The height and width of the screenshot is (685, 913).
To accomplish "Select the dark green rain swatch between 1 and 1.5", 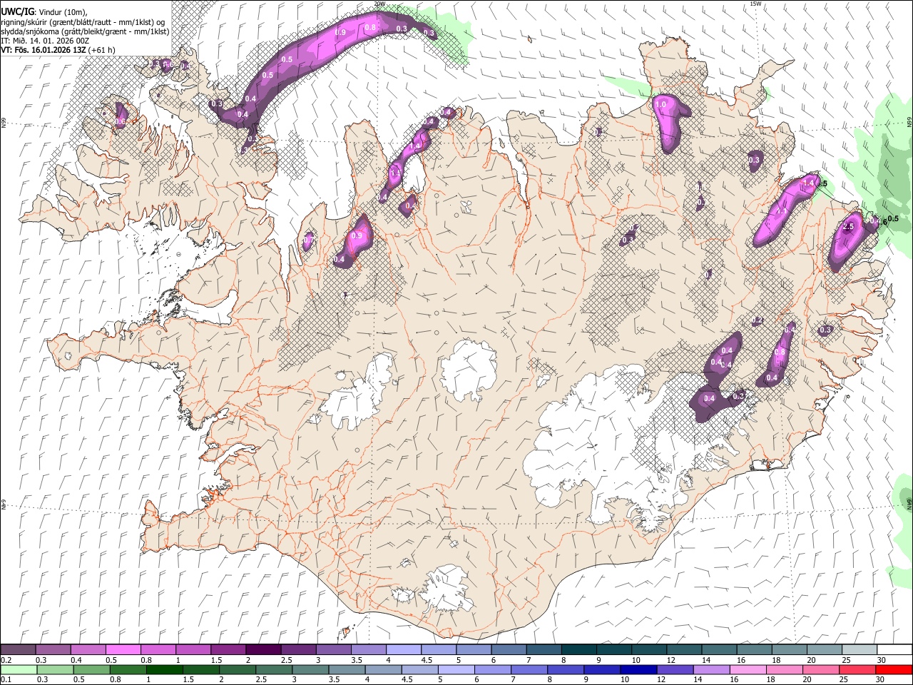I will tap(165, 669).
